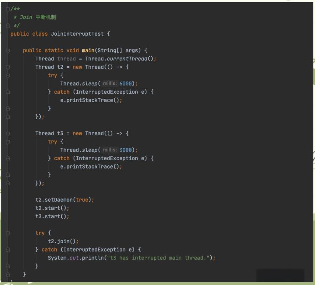Fold the first try-catch block gutter marker
This screenshot has width=315, height=285.
point(8,75)
